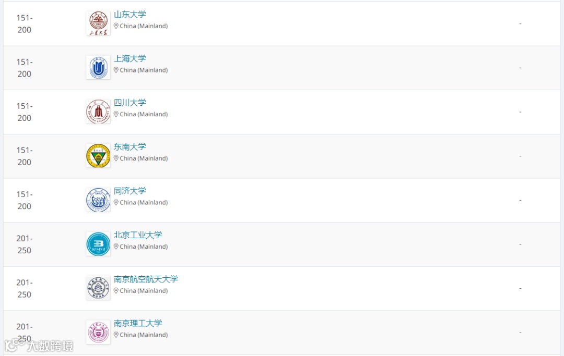Click location pin icon under 山东大学

click(x=116, y=26)
